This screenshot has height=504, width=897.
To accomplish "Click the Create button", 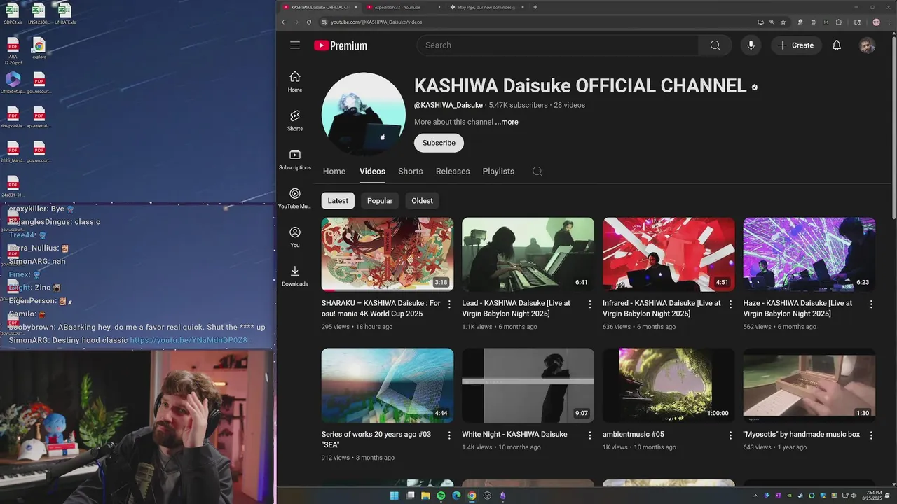I will [796, 45].
